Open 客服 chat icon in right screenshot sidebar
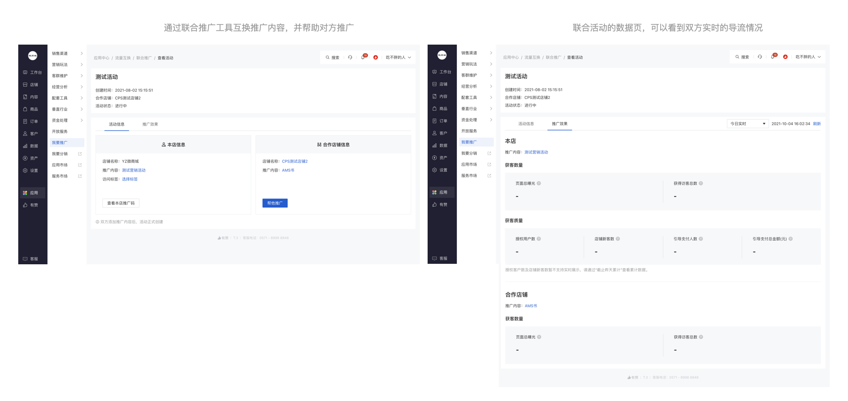Image resolution: width=848 pixels, height=401 pixels. [435, 259]
